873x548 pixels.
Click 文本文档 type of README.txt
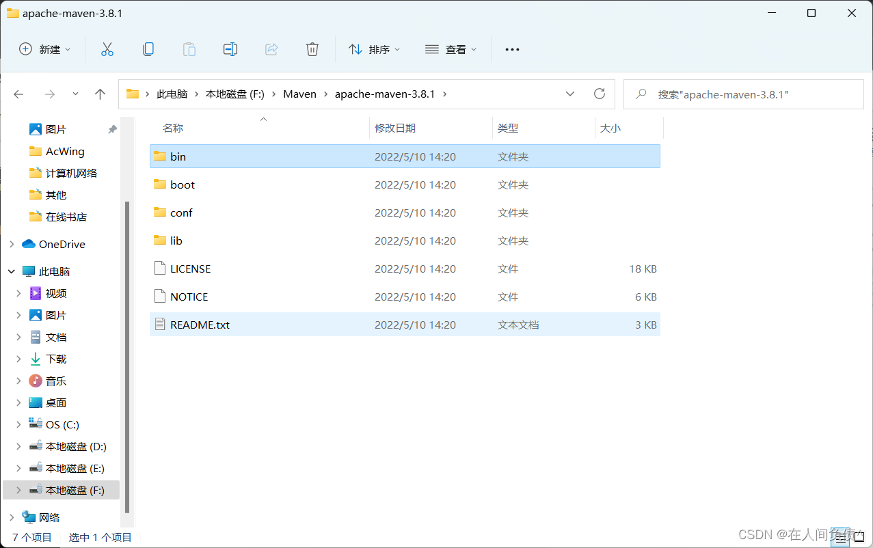tap(518, 325)
